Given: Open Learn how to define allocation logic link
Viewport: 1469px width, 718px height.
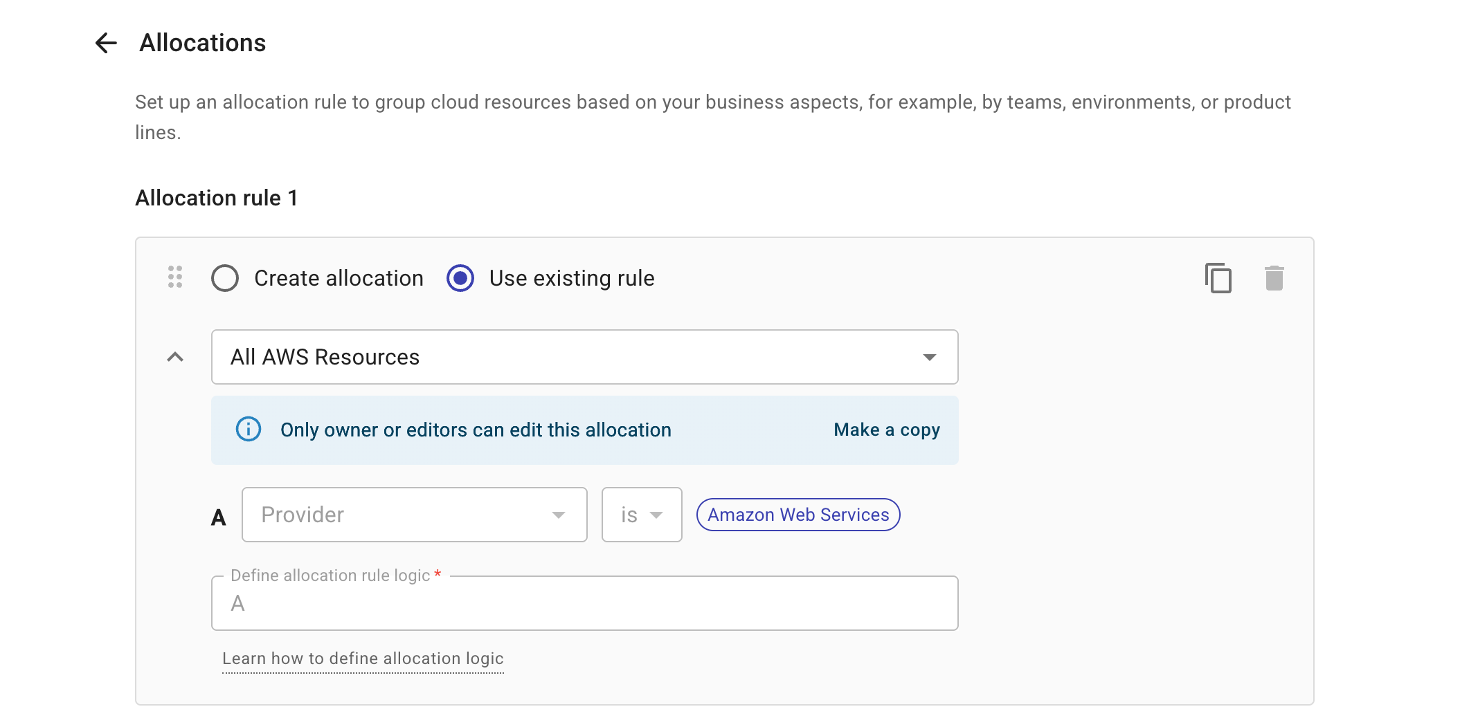Looking at the screenshot, I should tap(363, 659).
